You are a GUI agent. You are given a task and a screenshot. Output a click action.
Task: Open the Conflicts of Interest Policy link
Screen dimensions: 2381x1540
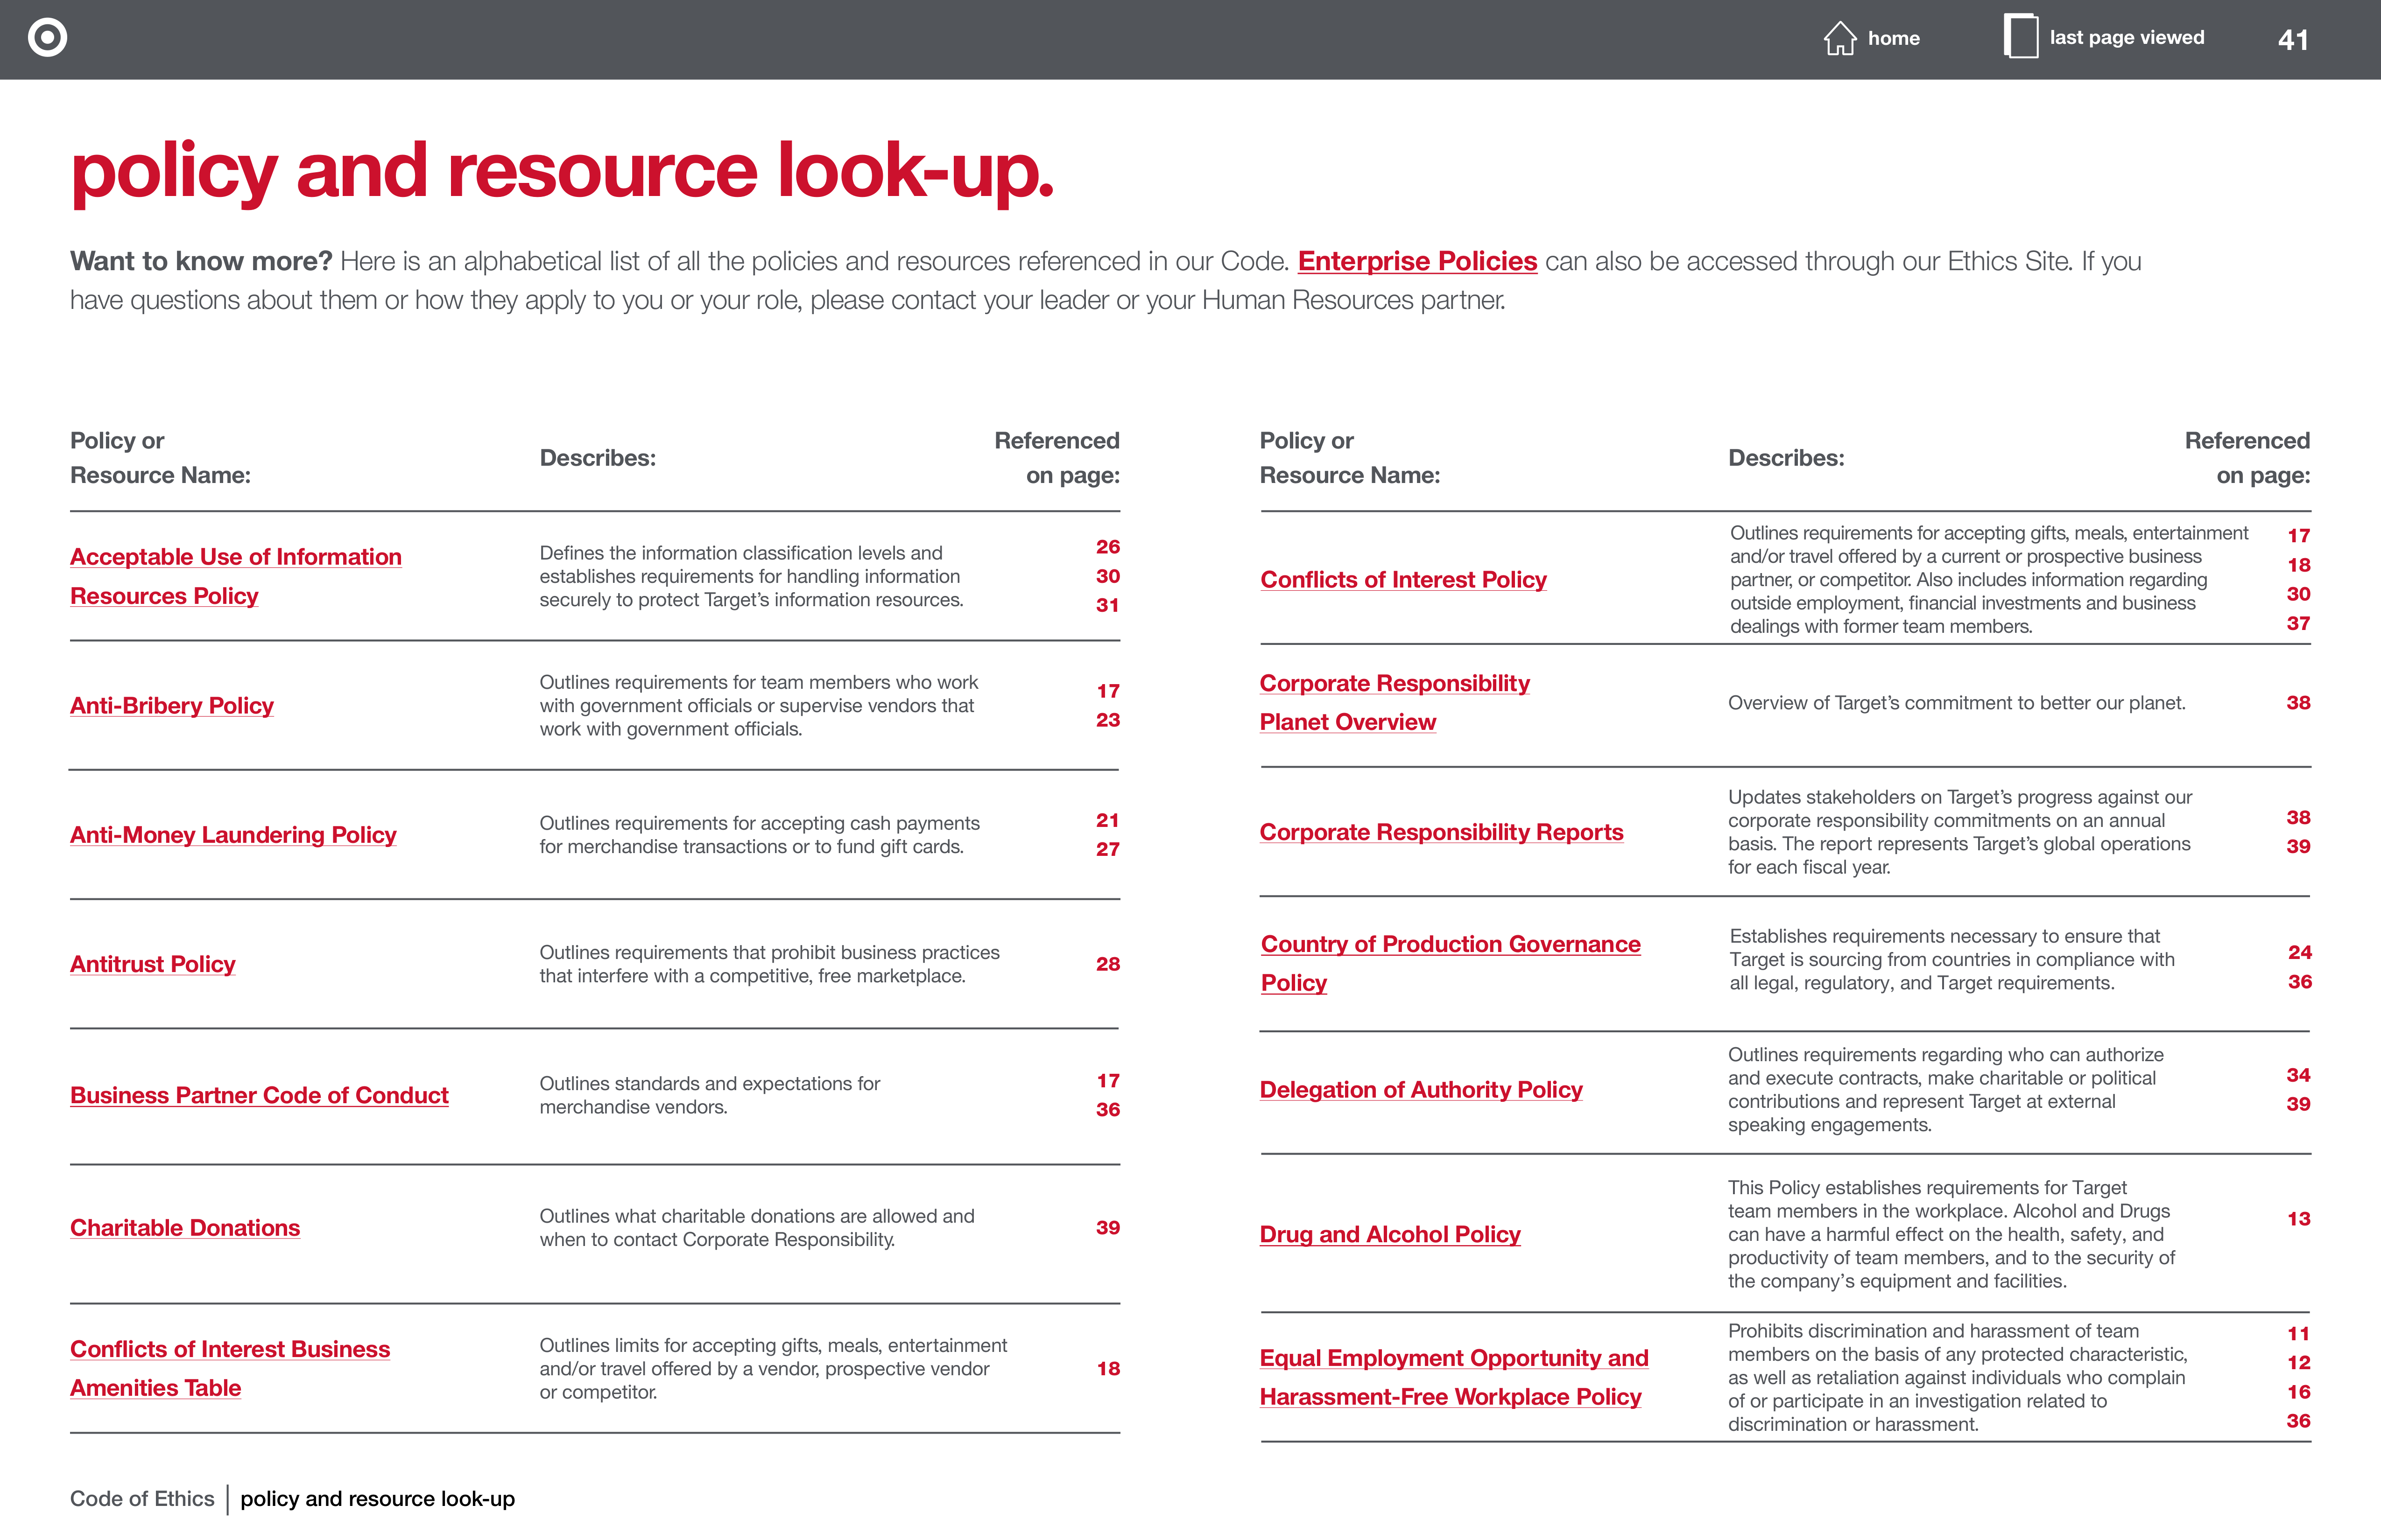pyautogui.click(x=1403, y=580)
